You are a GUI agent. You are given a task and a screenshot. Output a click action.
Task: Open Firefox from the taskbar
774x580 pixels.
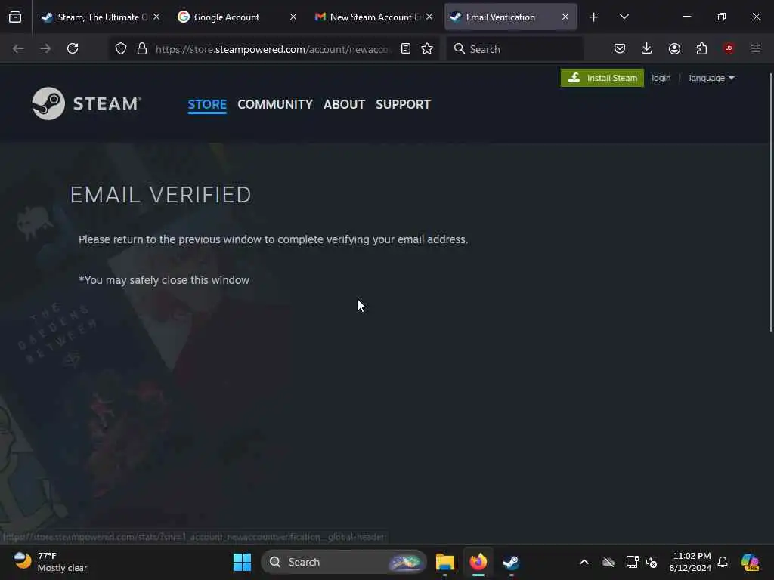click(x=478, y=562)
